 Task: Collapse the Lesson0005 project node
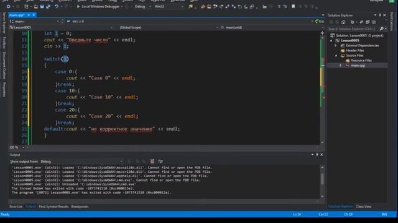331,40
